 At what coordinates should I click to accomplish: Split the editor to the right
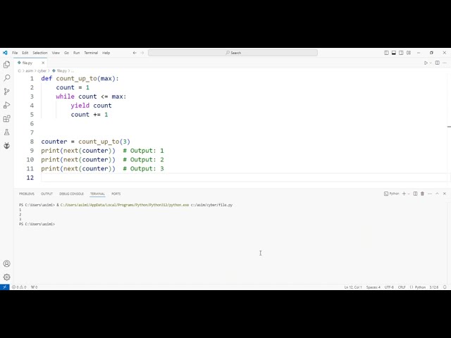pyautogui.click(x=437, y=63)
